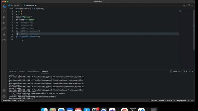The height and width of the screenshot is (111, 198).
Task: Maximize the terminal panel size
Action: 190,72
